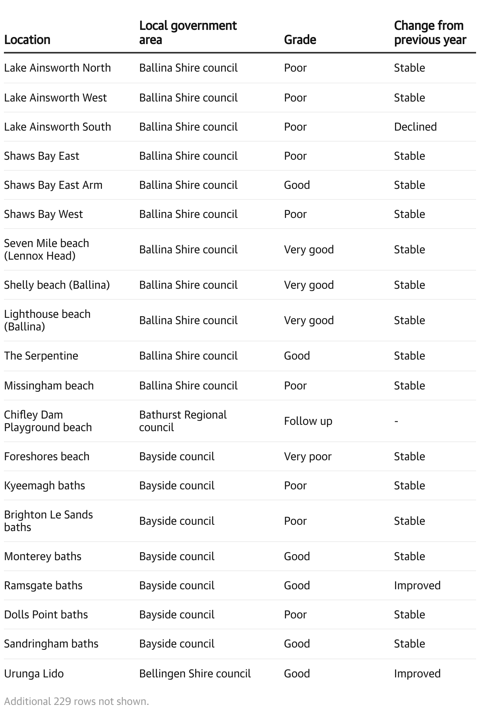
Task: Select the Missingham beach entry
Action: [x=49, y=386]
